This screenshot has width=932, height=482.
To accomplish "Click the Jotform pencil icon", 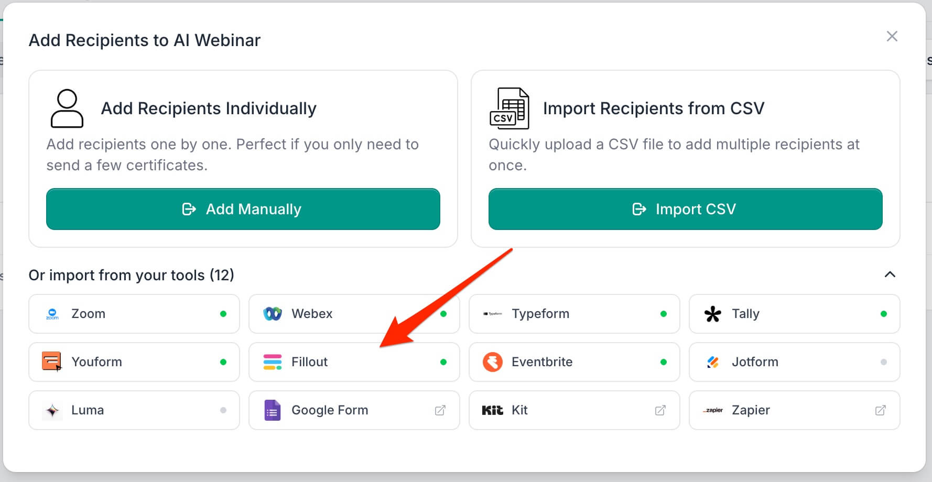I will click(x=713, y=362).
